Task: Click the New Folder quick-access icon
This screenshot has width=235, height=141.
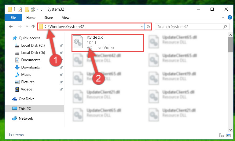Action: click(x=27, y=9)
